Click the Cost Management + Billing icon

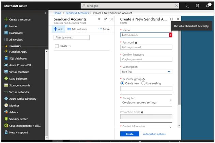tap(6, 126)
